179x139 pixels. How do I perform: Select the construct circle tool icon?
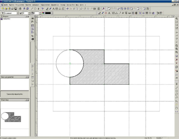coord(35,9)
